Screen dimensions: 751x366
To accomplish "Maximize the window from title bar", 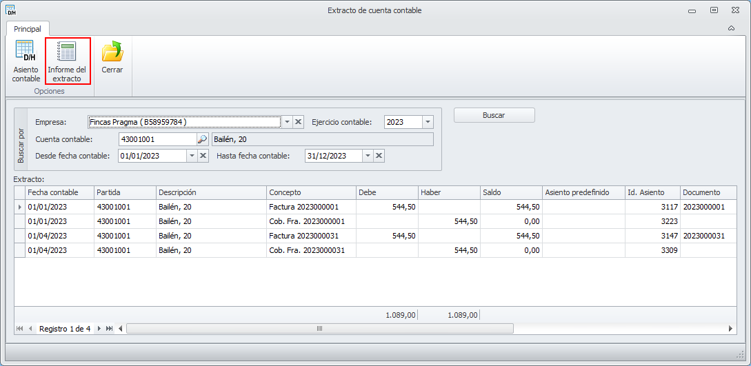I will click(x=714, y=10).
